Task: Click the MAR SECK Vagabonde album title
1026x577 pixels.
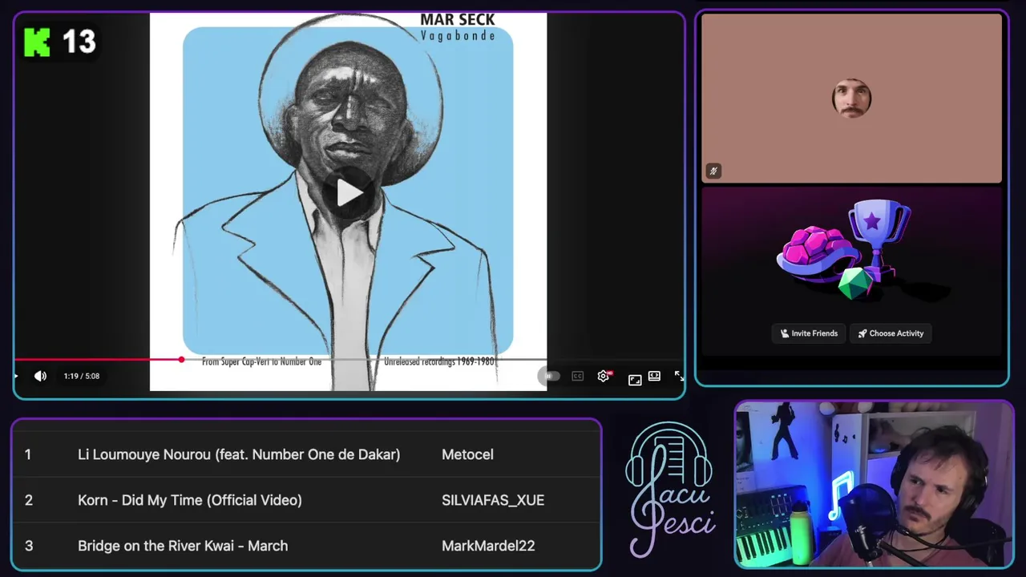Action: [458, 26]
